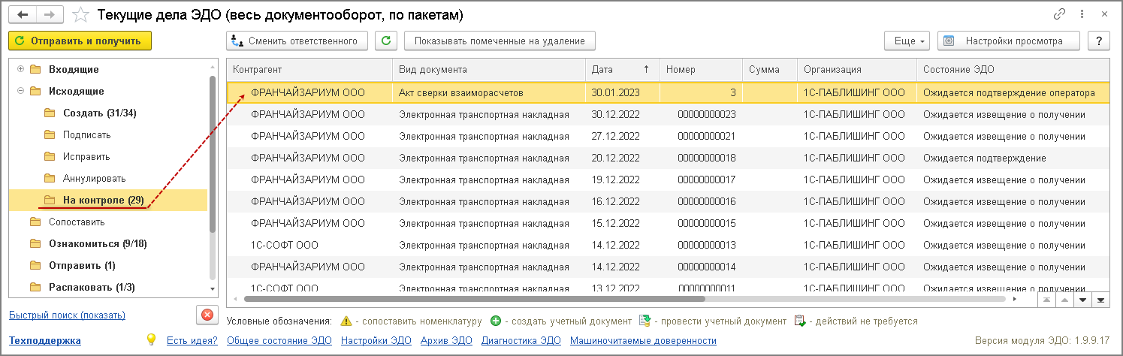The image size is (1123, 356).
Task: Open Настройки ЭДО link
Action: coord(376,340)
